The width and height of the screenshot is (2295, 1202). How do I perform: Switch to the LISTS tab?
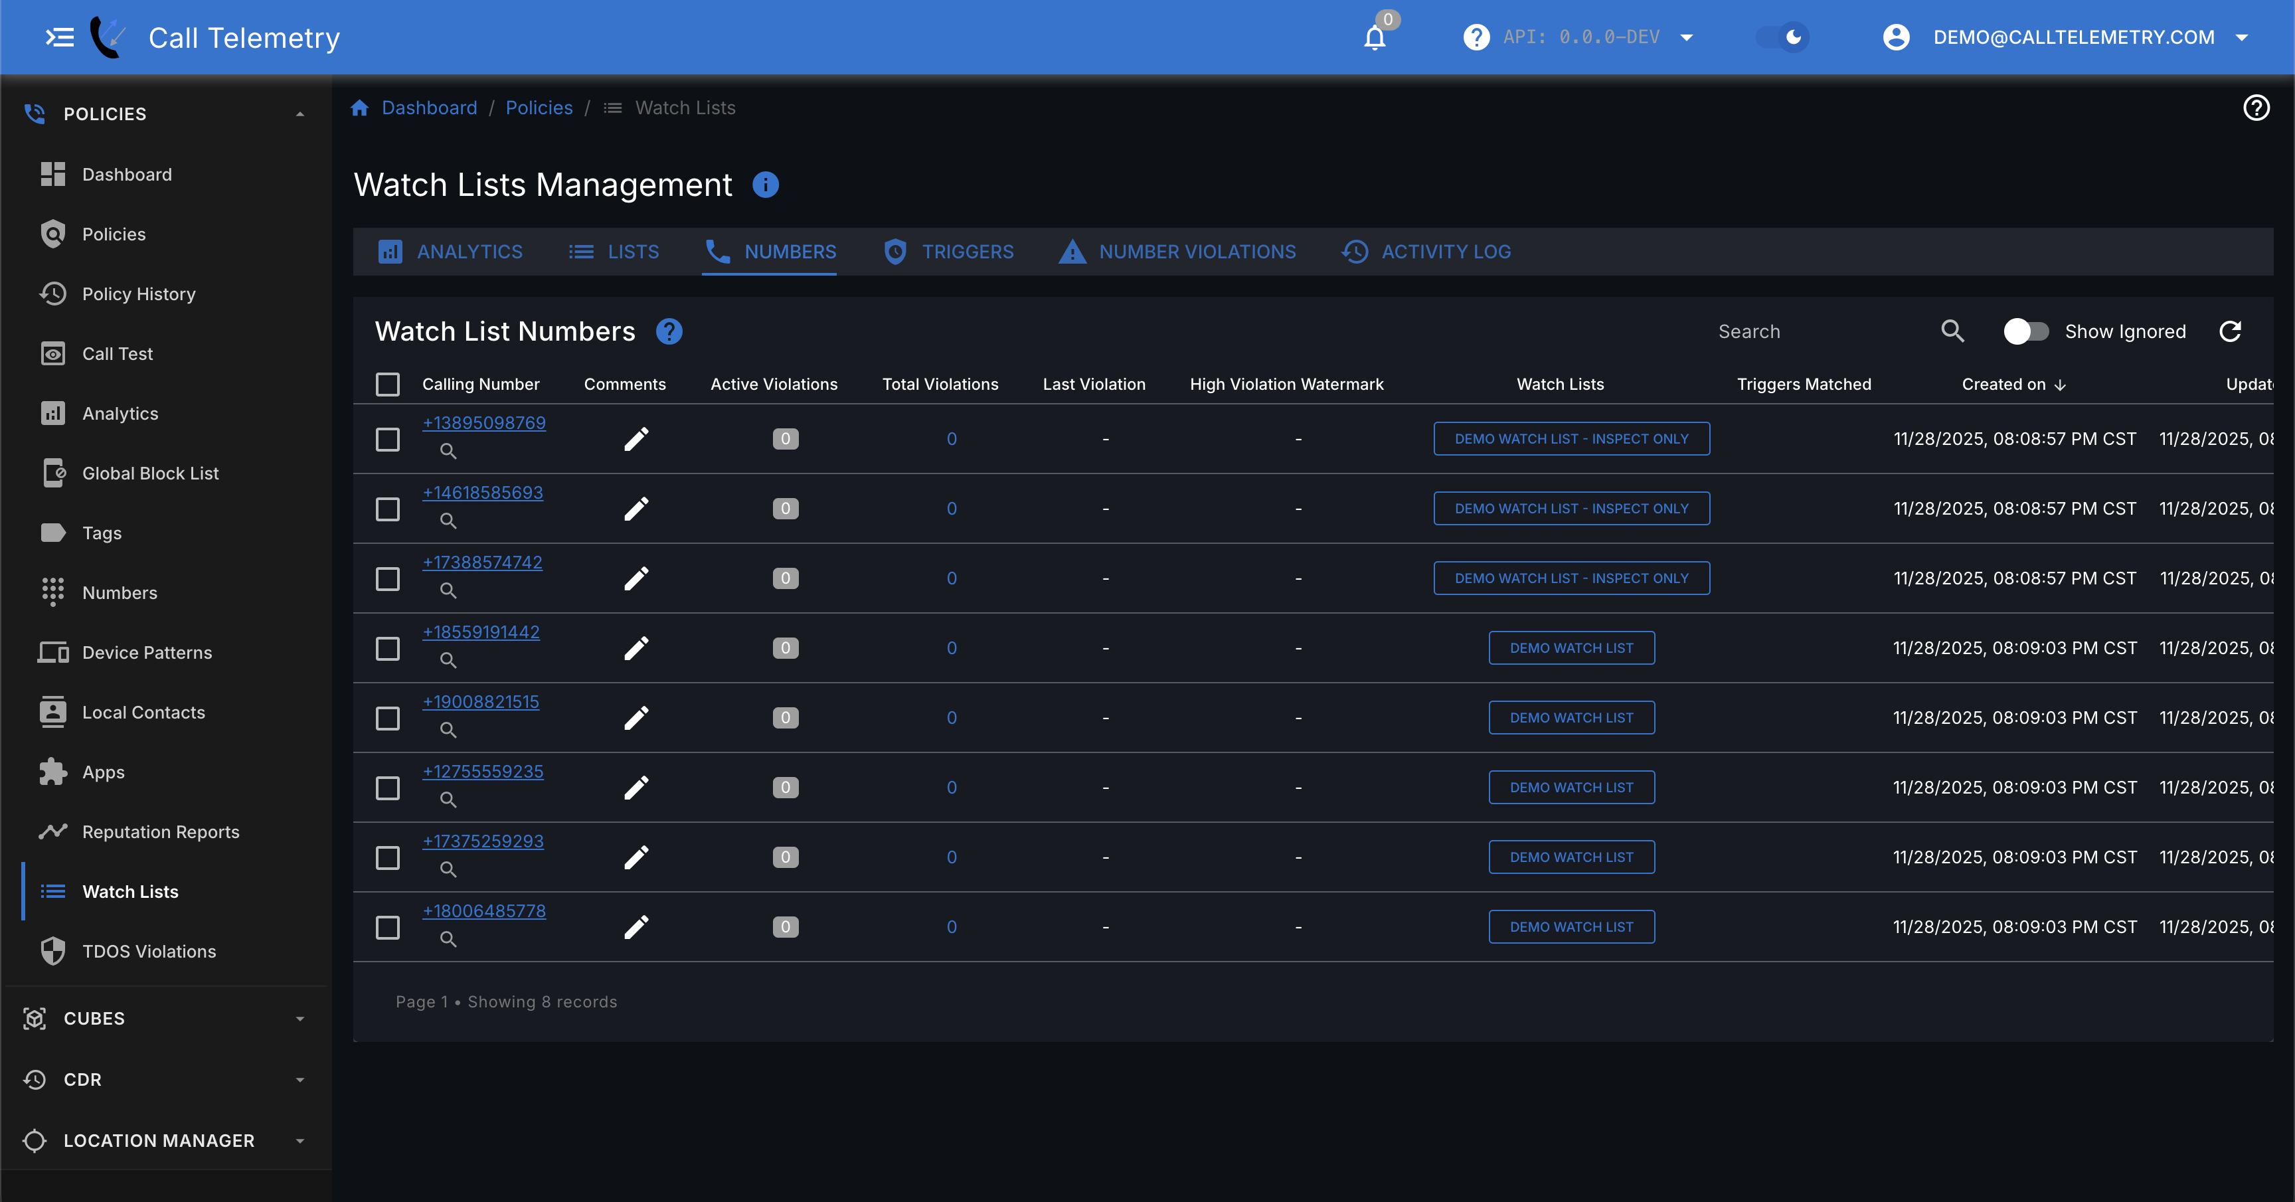pos(614,251)
